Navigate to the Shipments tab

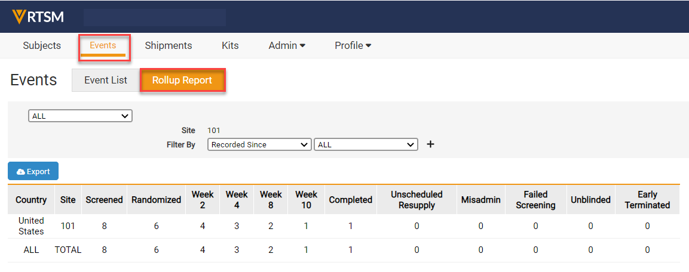click(x=169, y=45)
